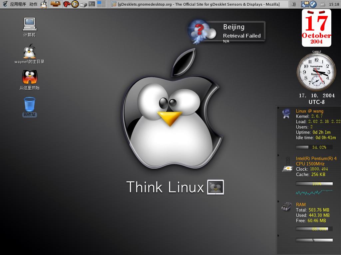Switch to the second workspace in the pager
Image resolution: width=341 pixels, height=255 pixels.
104,3
